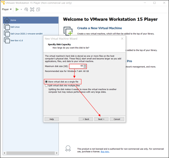Click Enter full screen mode icon
This screenshot has height=158, width=169.
32,9
